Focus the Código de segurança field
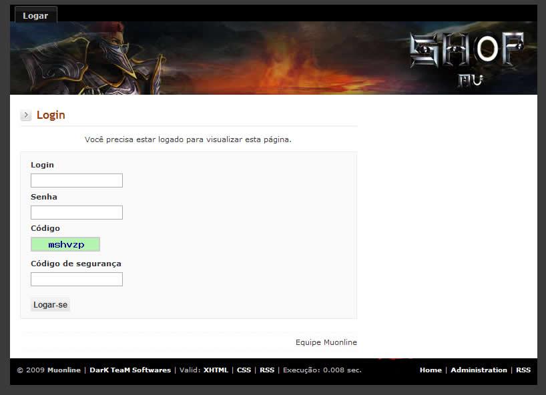This screenshot has width=546, height=395. [77, 280]
